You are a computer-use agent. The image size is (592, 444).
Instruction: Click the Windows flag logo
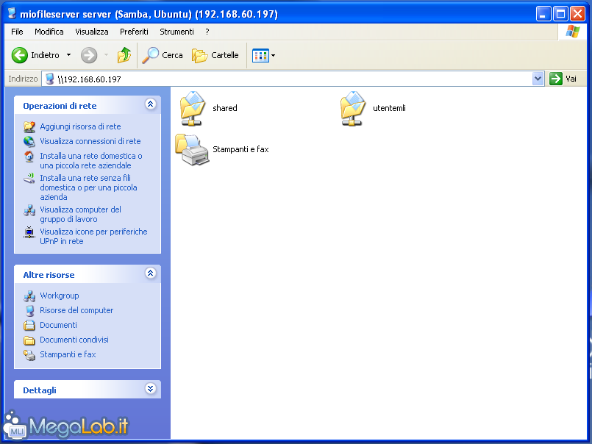pos(572,32)
